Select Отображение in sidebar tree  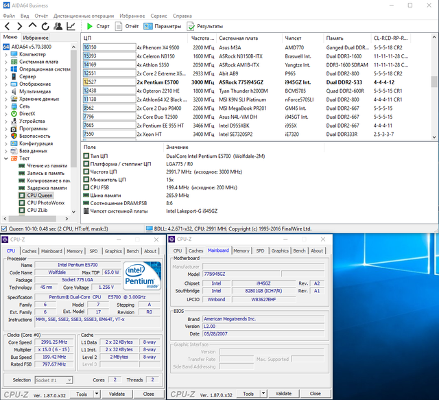35,84
